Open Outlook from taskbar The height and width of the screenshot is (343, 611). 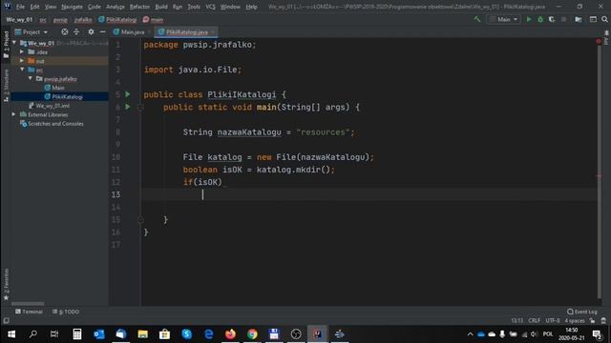click(x=99, y=334)
